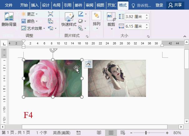Click the Tell Me (告诉我) search box
This screenshot has width=189, height=136.
click(141, 5)
